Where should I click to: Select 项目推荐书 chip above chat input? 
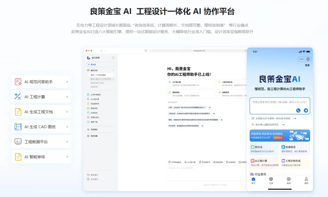(x=205, y=162)
